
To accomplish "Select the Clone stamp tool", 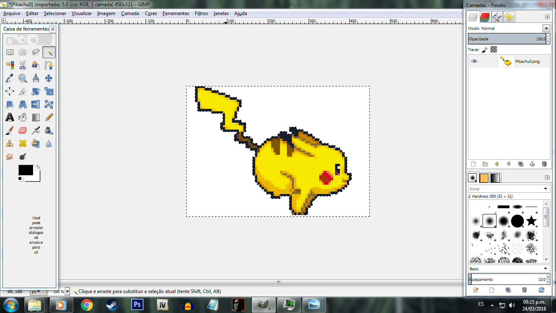I will pos(10,143).
